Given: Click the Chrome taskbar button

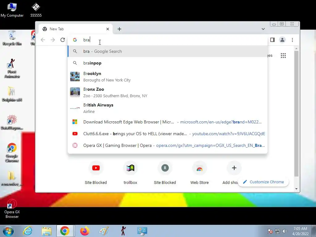Looking at the screenshot, I should (64, 231).
